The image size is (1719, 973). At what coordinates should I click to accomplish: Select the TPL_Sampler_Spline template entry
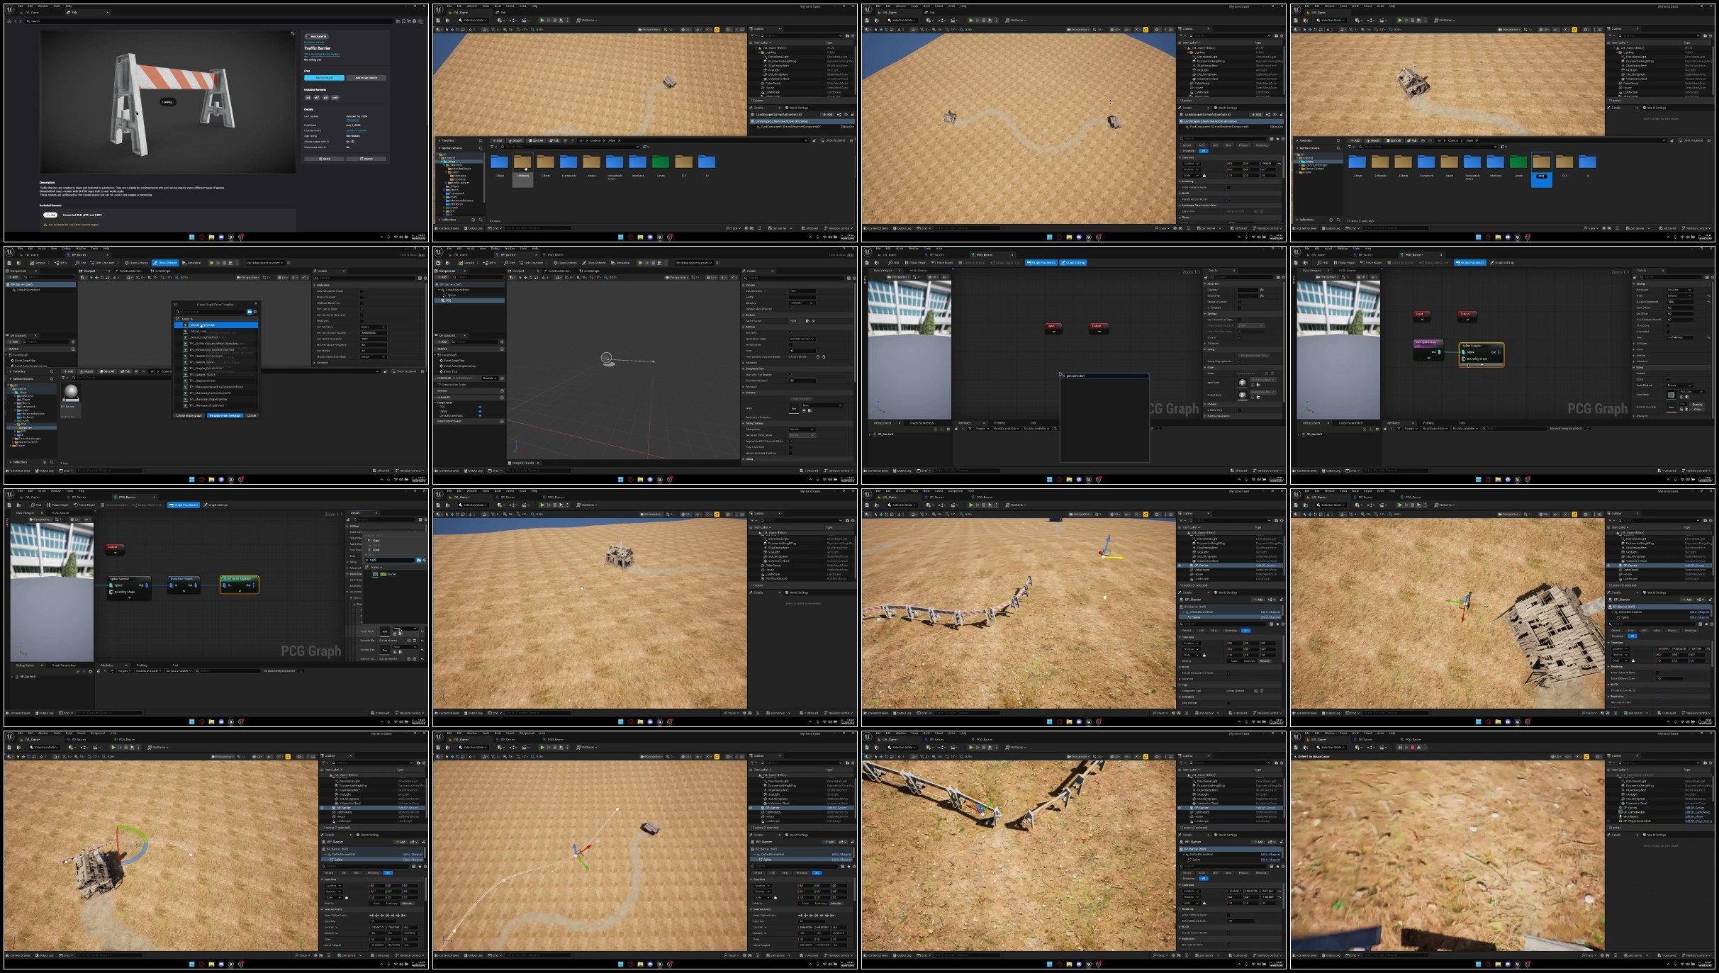[x=201, y=362]
